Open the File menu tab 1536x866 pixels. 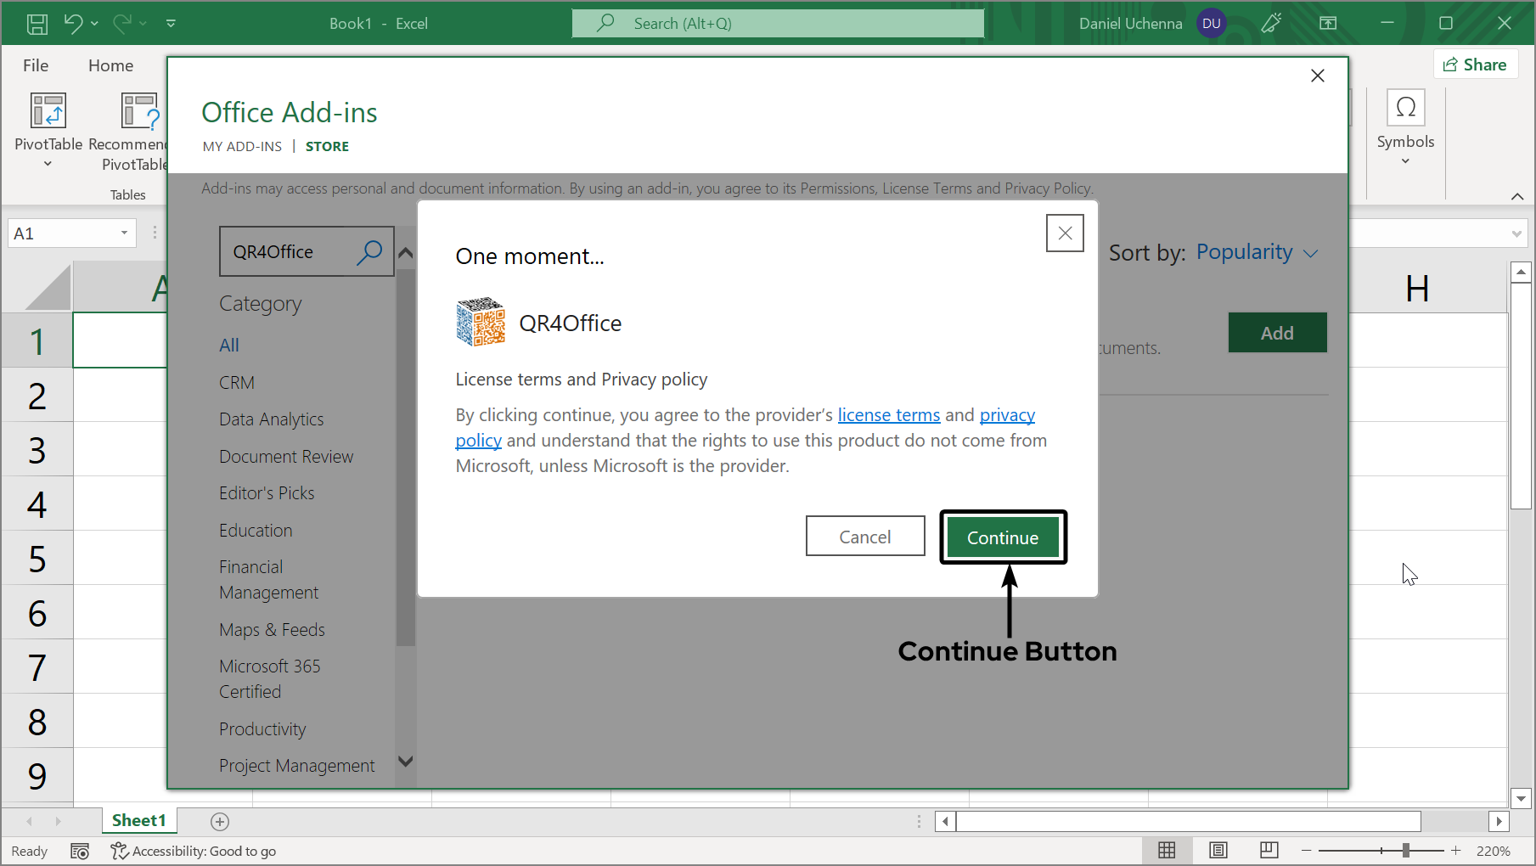[36, 65]
